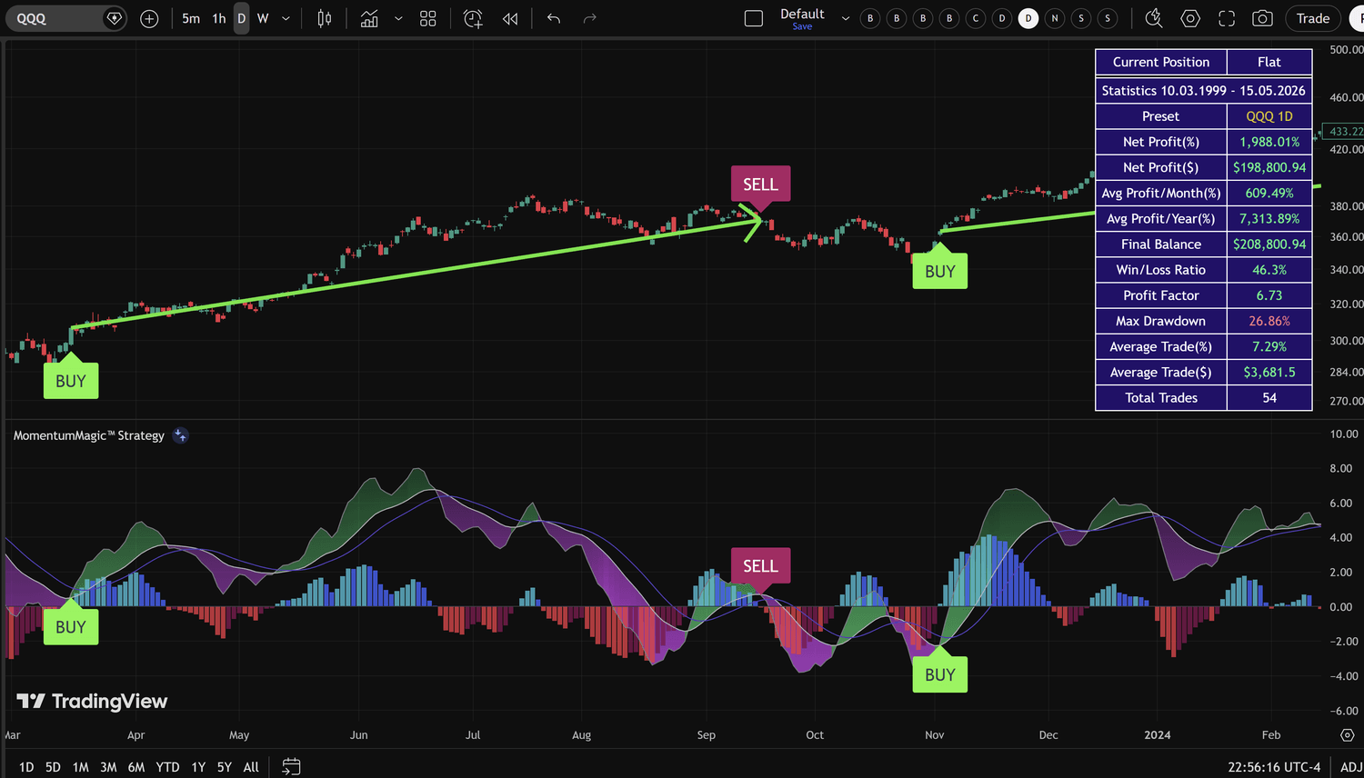Open the candlestick chart style selector
Viewport: 1364px width, 778px height.
[324, 18]
